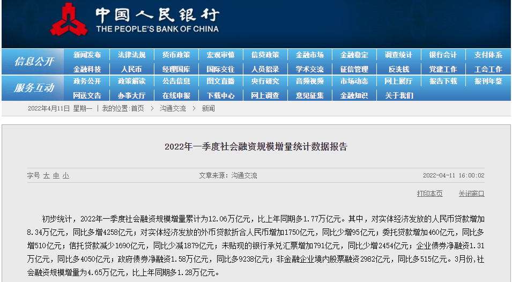Click article title 2022年一季度社会融资规模增量统计数据报告

point(256,146)
